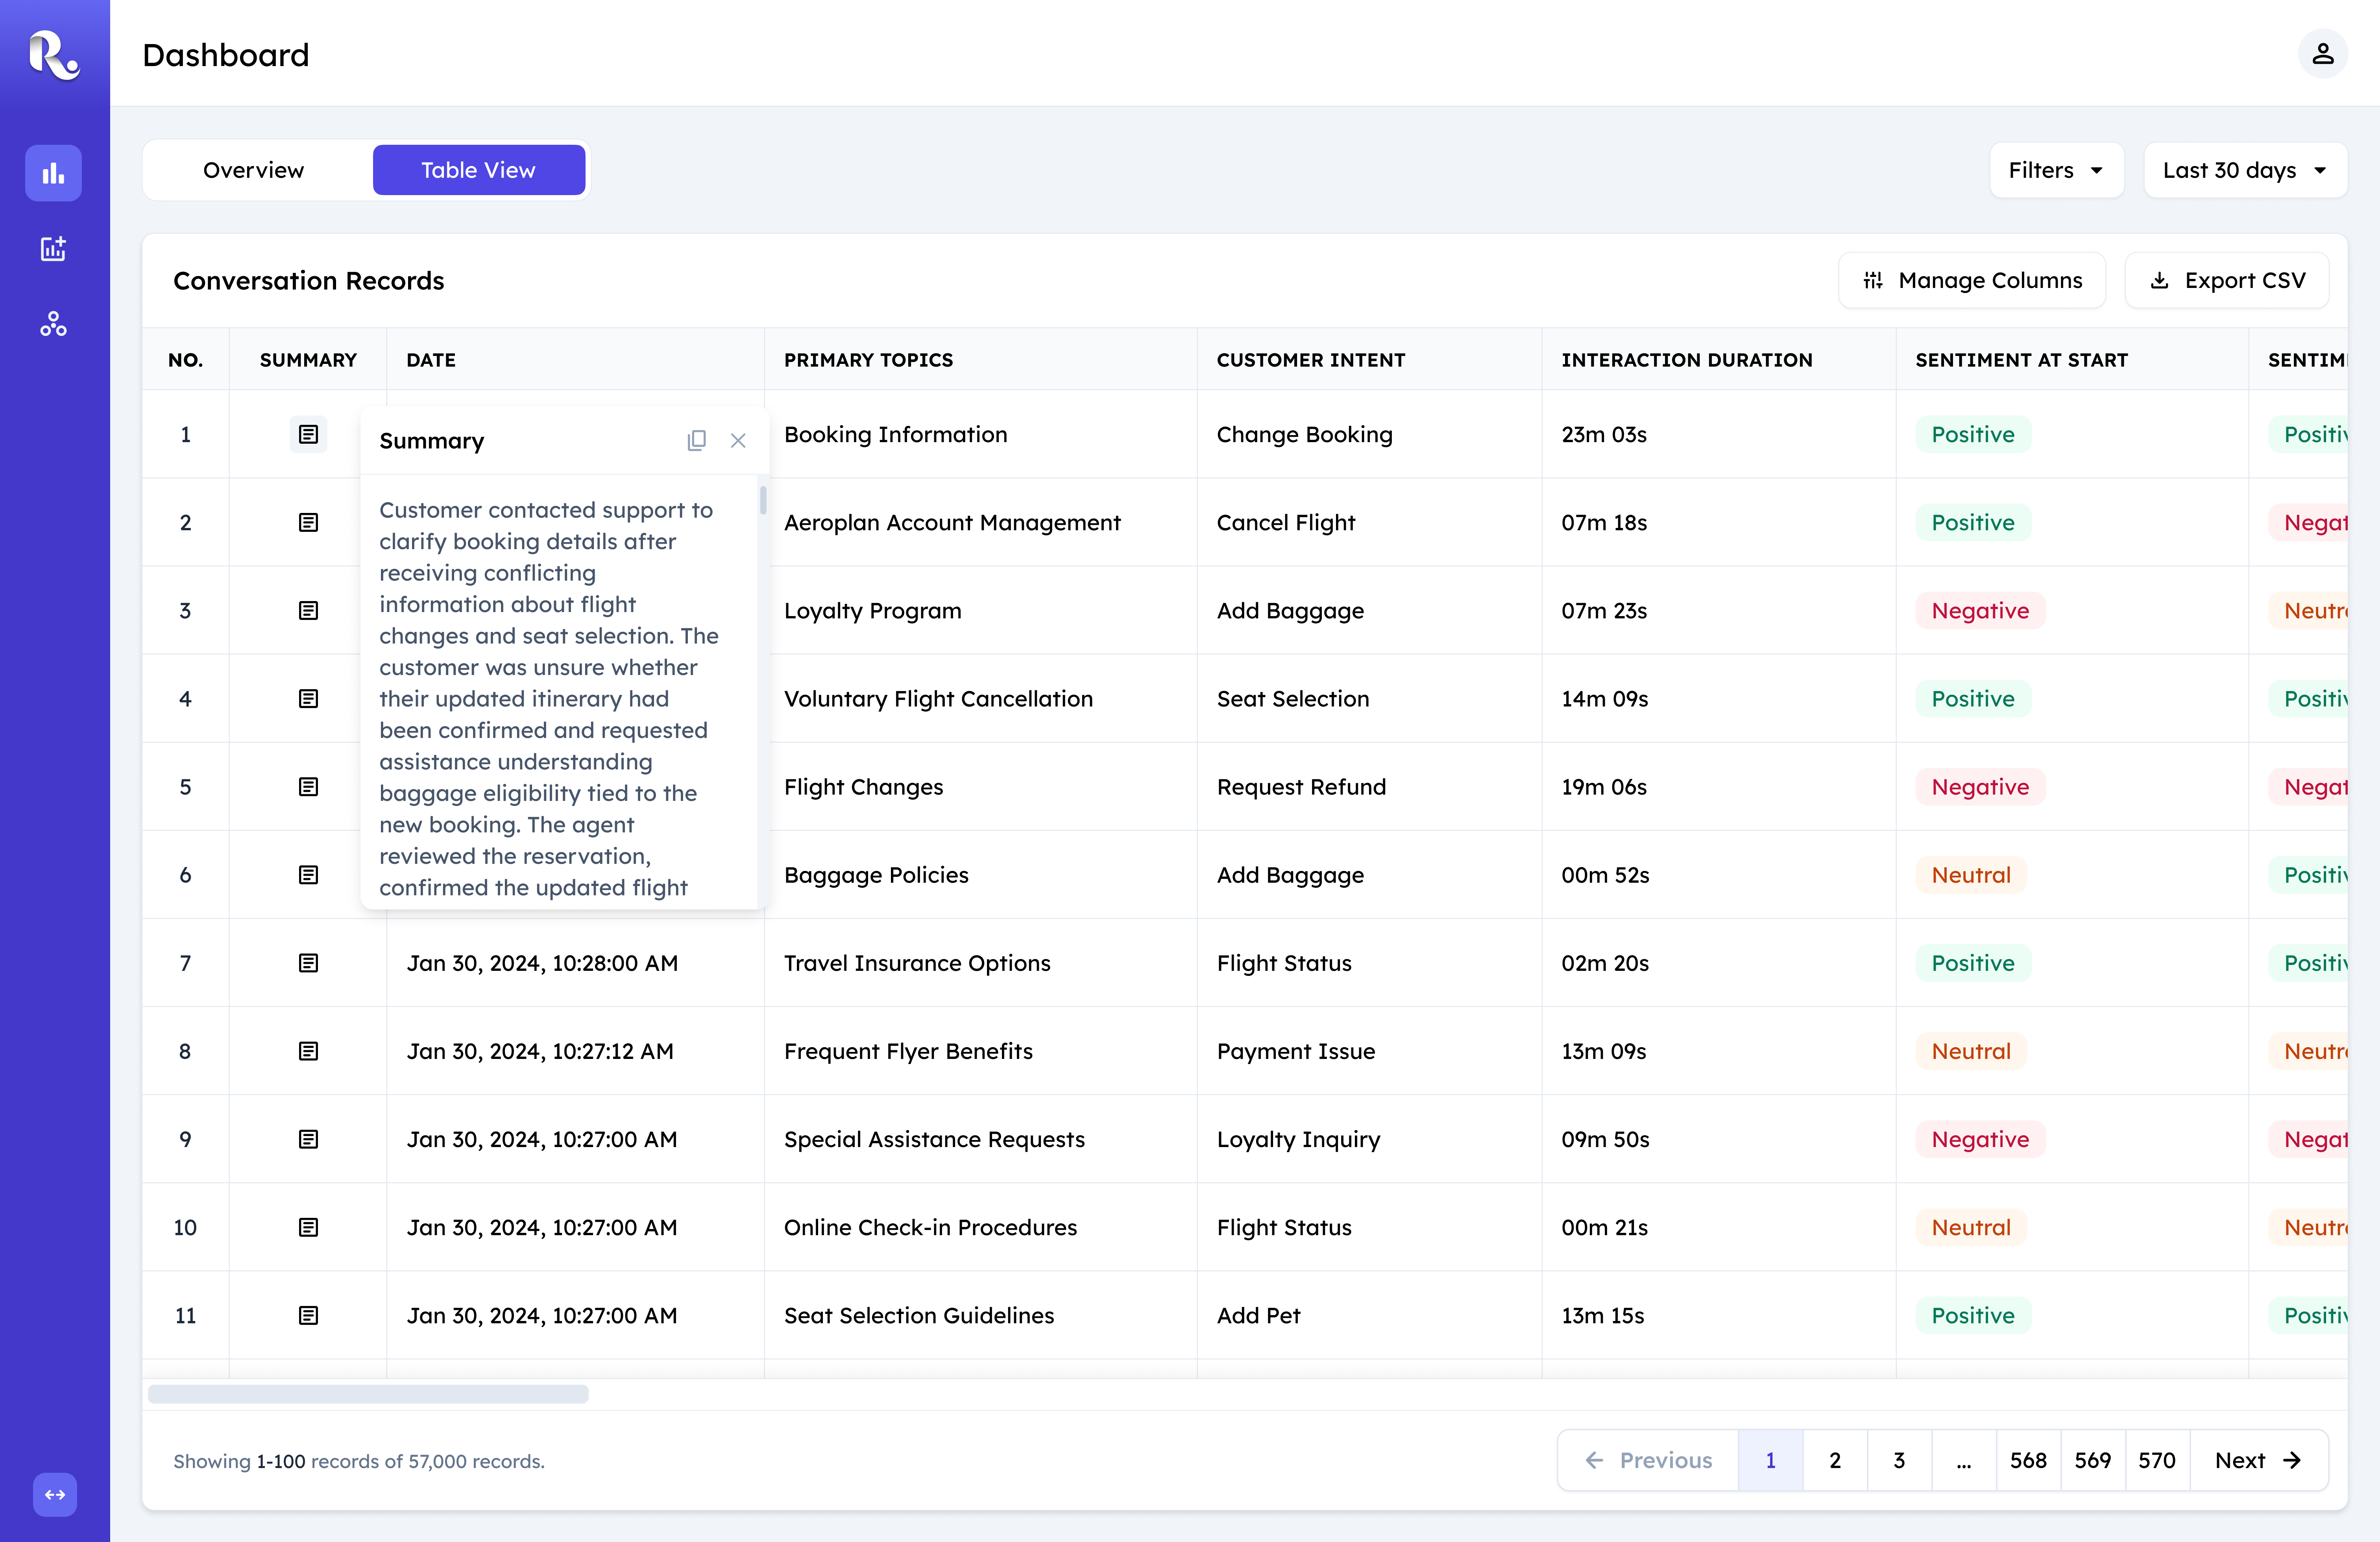Jump to page 570
Image resolution: width=2380 pixels, height=1542 pixels.
coord(2157,1460)
